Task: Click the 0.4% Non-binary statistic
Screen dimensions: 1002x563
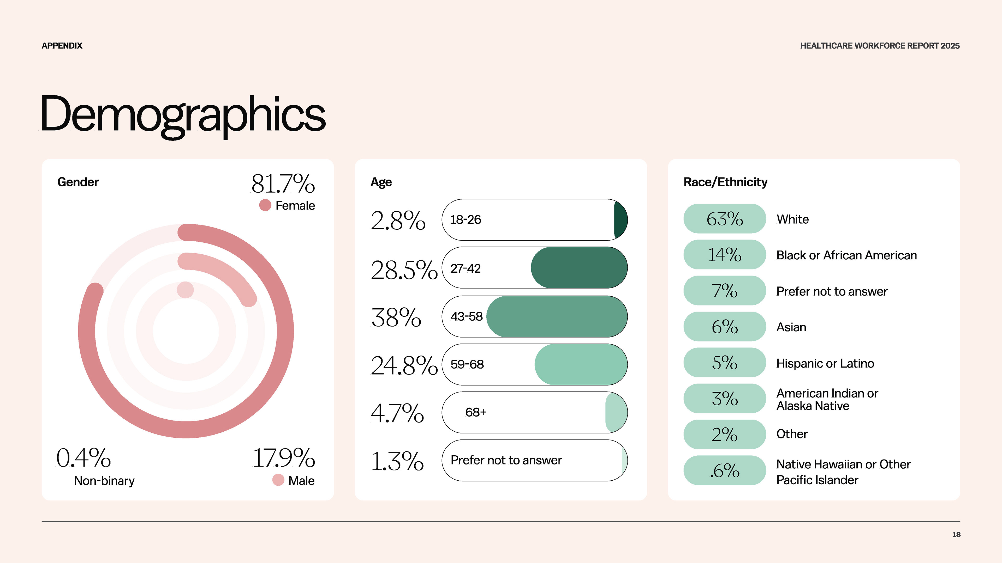Action: (x=83, y=458)
